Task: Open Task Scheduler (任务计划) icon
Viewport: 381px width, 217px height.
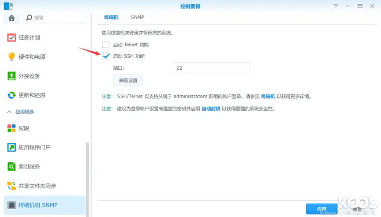Action: 12,38
